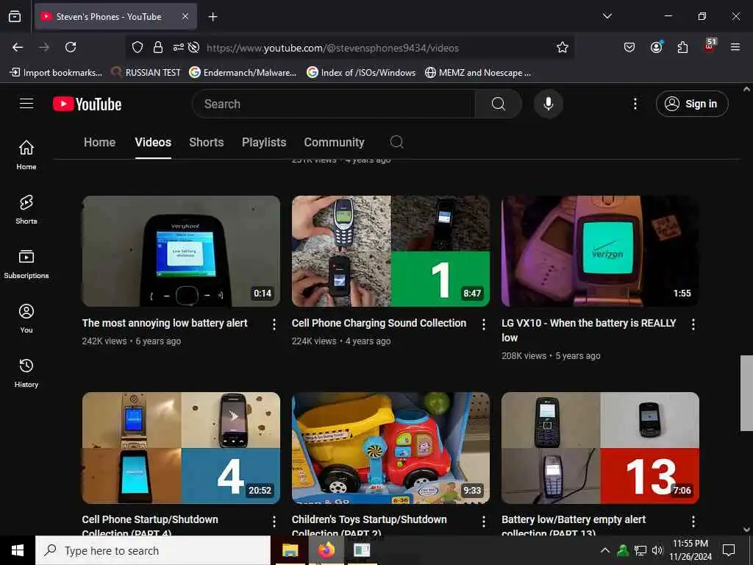The image size is (753, 565).
Task: Open the Firefox application menu
Action: 735,47
